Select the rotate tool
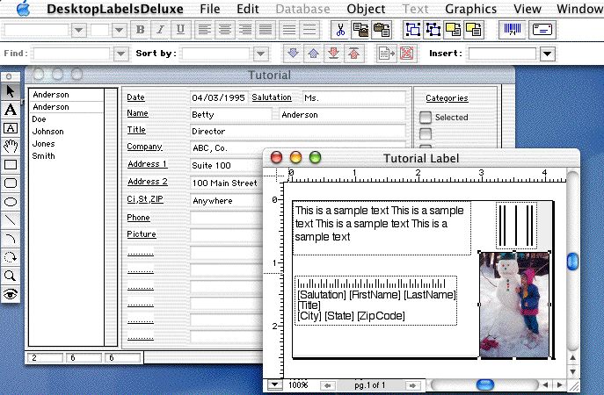Screen dimensions: 604x395 (x=11, y=257)
